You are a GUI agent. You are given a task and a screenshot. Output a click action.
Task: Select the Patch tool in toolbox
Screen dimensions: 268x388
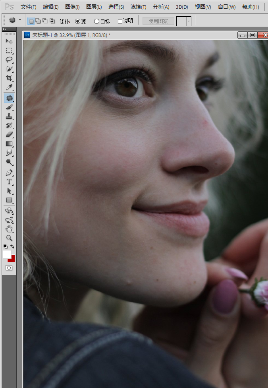[9, 98]
